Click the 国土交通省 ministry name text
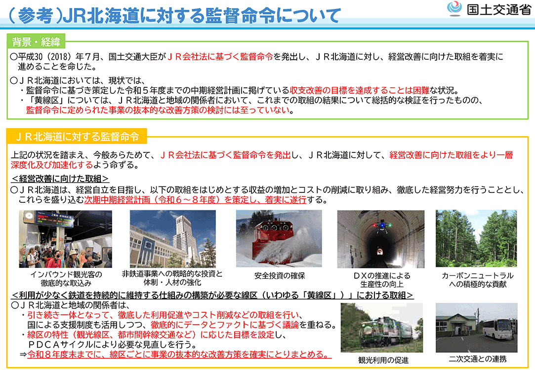This screenshot has width=535, height=370. [x=498, y=9]
